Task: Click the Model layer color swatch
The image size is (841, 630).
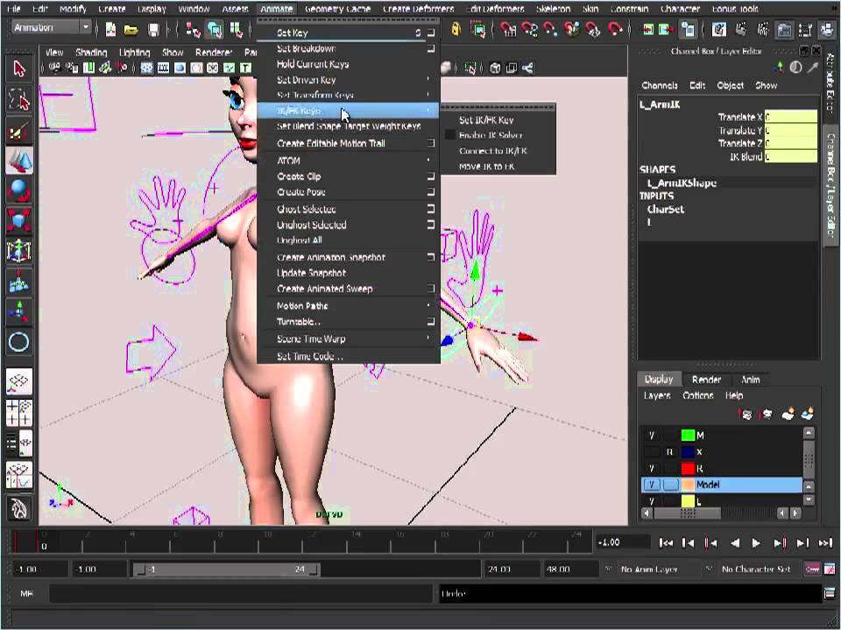Action: (x=689, y=485)
